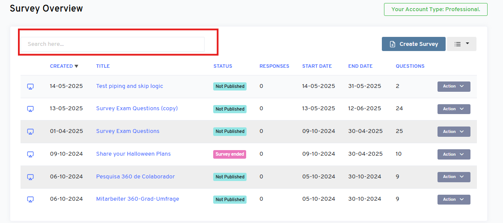
Task: Click the preview icon for Mitarbeiter 360-Grad-Umfrage
Action: coord(30,199)
